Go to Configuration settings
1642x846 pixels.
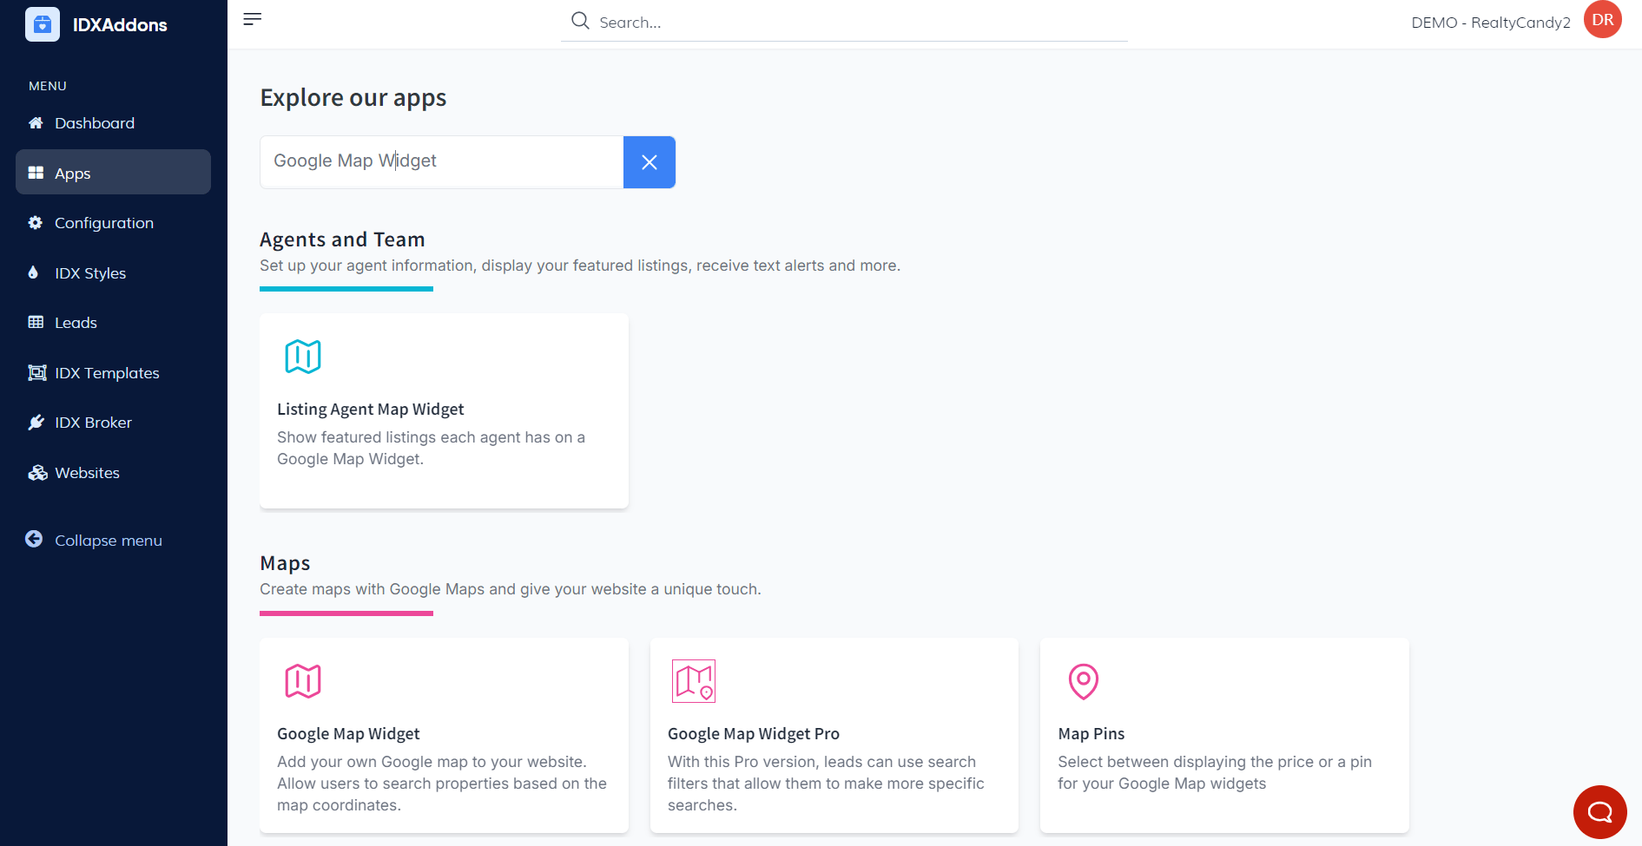tap(103, 223)
